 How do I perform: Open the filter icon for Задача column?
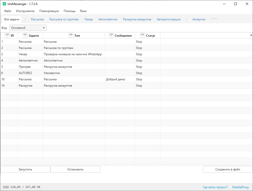pyautogui.click(x=25, y=35)
